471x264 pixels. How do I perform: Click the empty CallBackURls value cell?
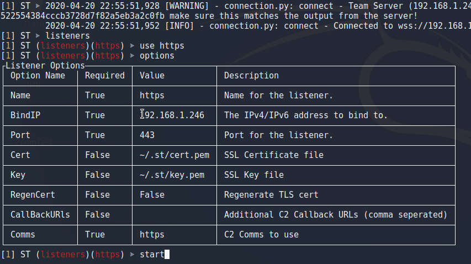click(x=174, y=215)
